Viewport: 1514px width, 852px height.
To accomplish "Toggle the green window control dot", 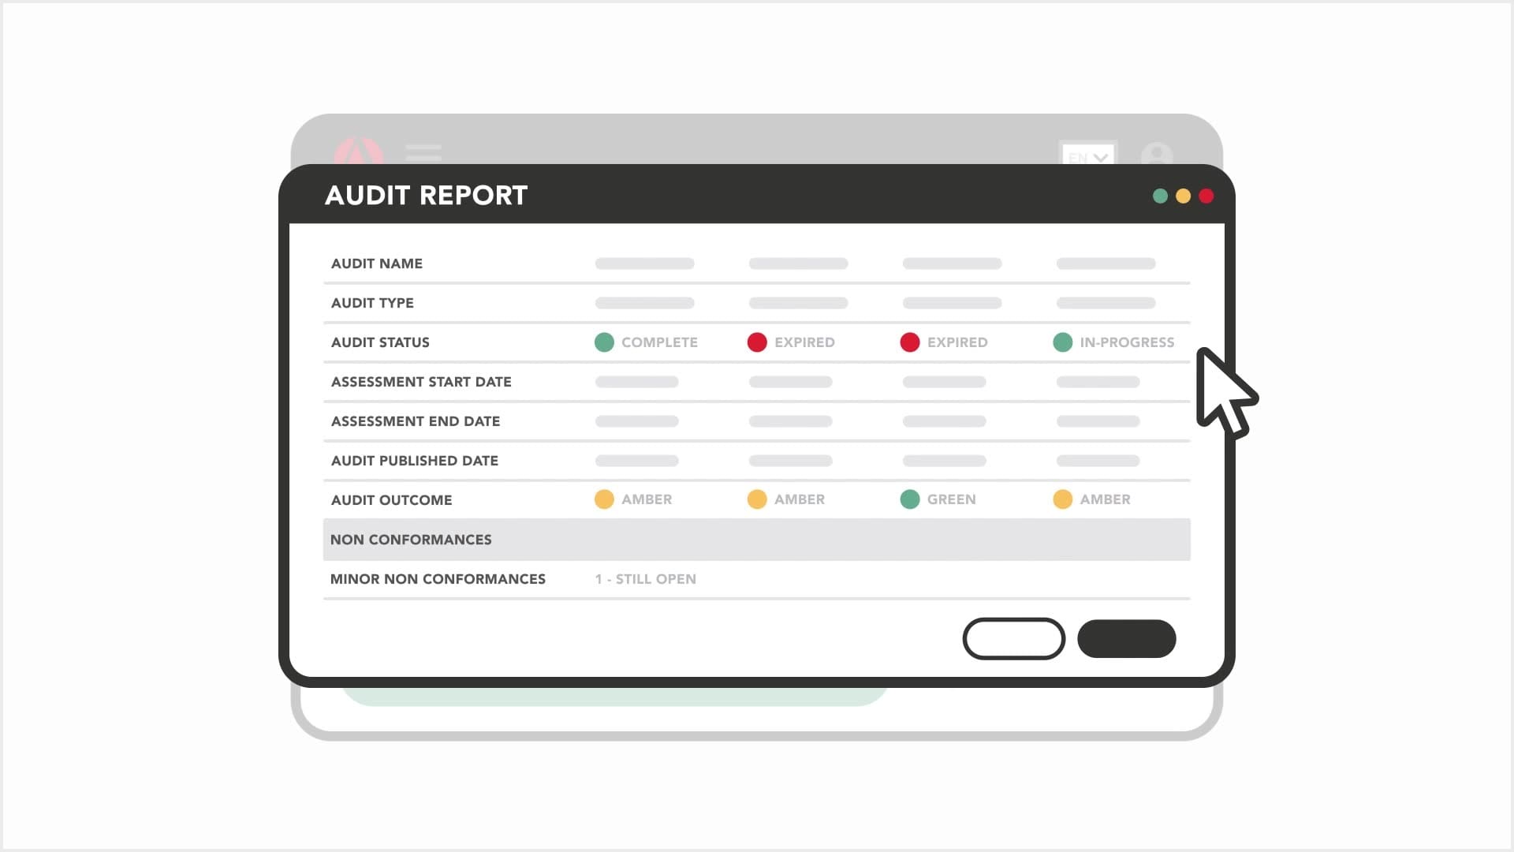I will [x=1159, y=196].
